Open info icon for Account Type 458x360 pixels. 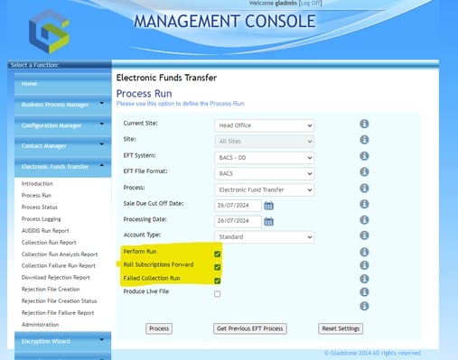pos(364,235)
